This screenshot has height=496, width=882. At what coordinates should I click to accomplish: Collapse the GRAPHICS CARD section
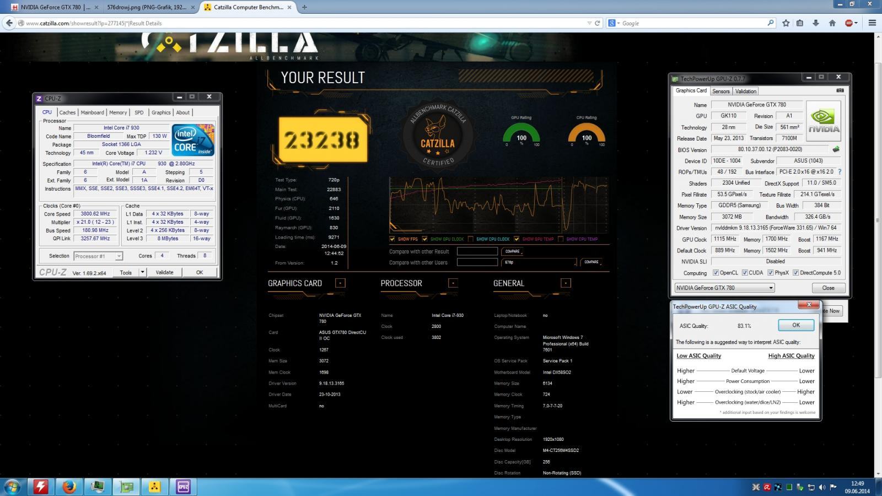[340, 283]
